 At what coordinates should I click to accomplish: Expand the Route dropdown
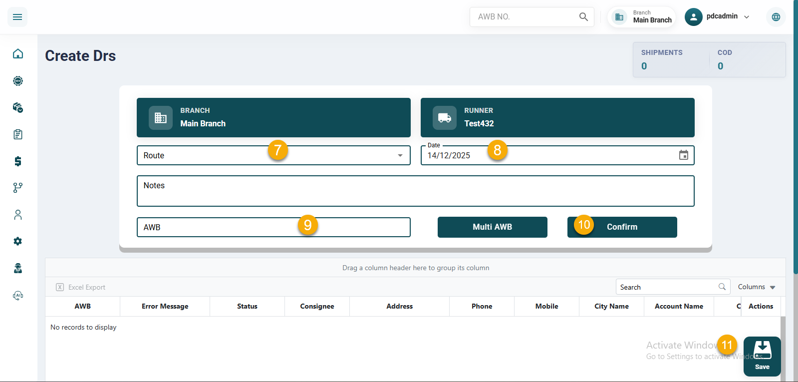(400, 155)
